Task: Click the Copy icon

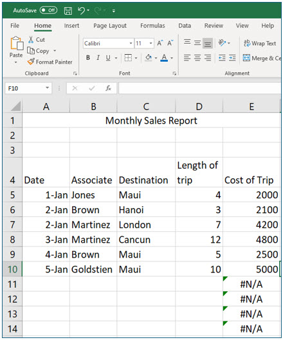Action: [x=31, y=50]
